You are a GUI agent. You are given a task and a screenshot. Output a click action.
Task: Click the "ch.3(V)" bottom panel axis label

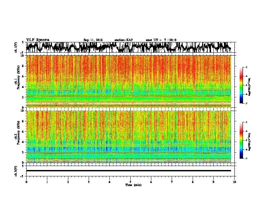pos(16,171)
